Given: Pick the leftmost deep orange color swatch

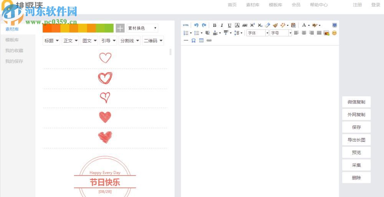Looking at the screenshot, I should click(x=47, y=28).
